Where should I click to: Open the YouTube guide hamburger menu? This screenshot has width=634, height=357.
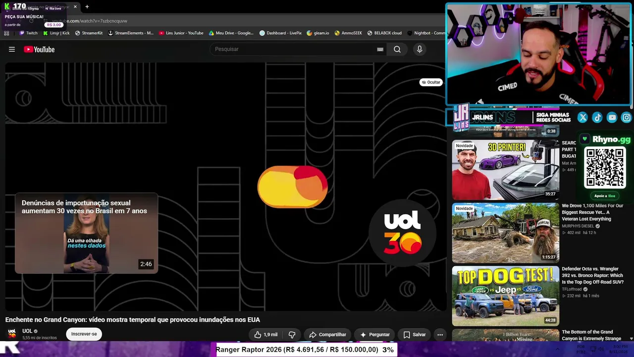(x=12, y=49)
